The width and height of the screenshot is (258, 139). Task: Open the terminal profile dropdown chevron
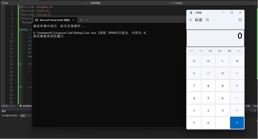[x=87, y=20]
